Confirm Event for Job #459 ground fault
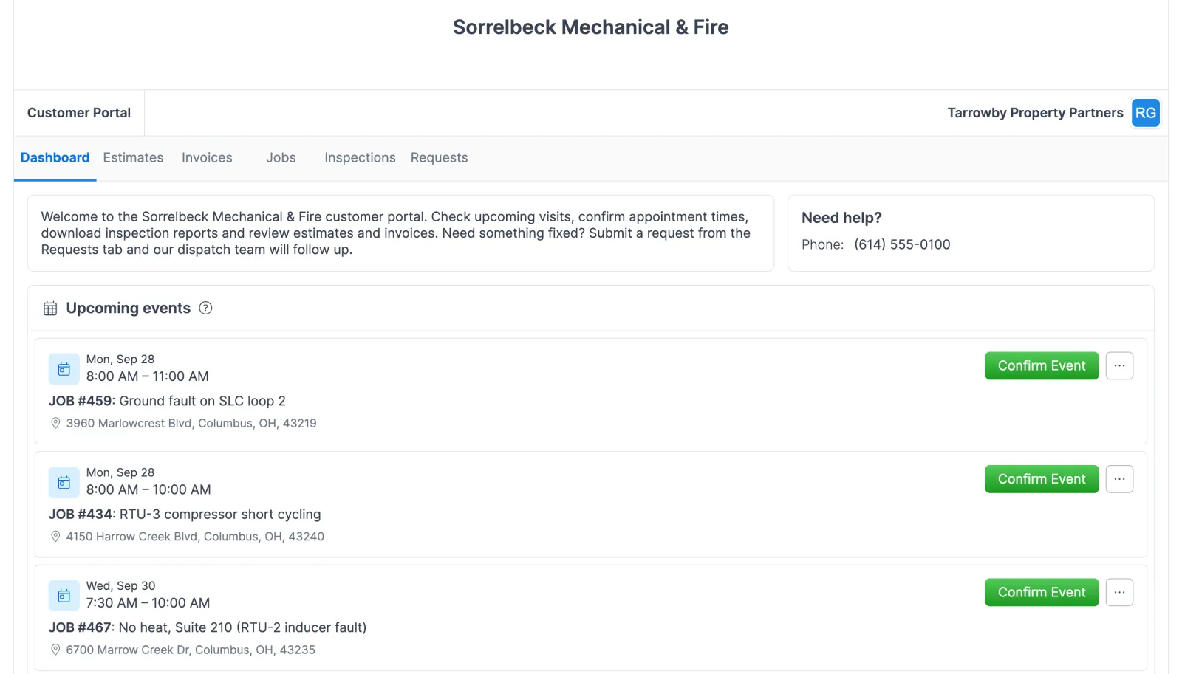The height and width of the screenshot is (674, 1182). pos(1042,365)
